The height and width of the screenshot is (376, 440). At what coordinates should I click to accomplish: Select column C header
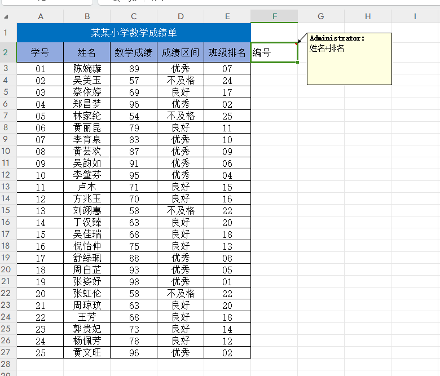click(134, 16)
